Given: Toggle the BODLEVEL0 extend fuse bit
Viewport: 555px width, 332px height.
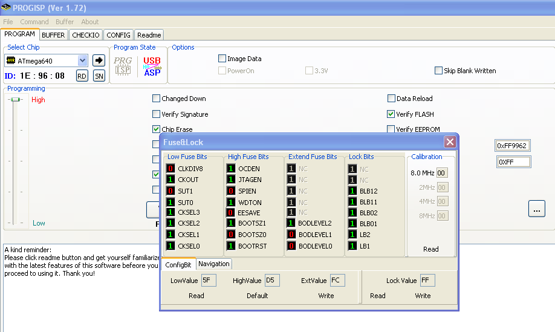Looking at the screenshot, I should click(291, 246).
